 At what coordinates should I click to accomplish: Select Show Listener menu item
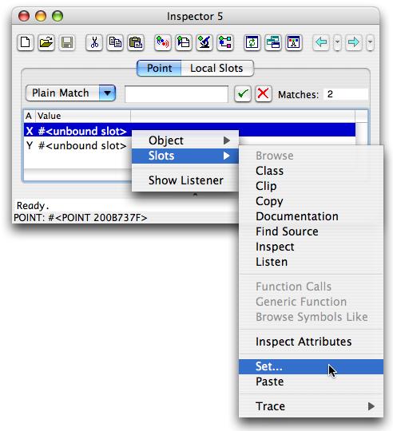[x=185, y=180]
